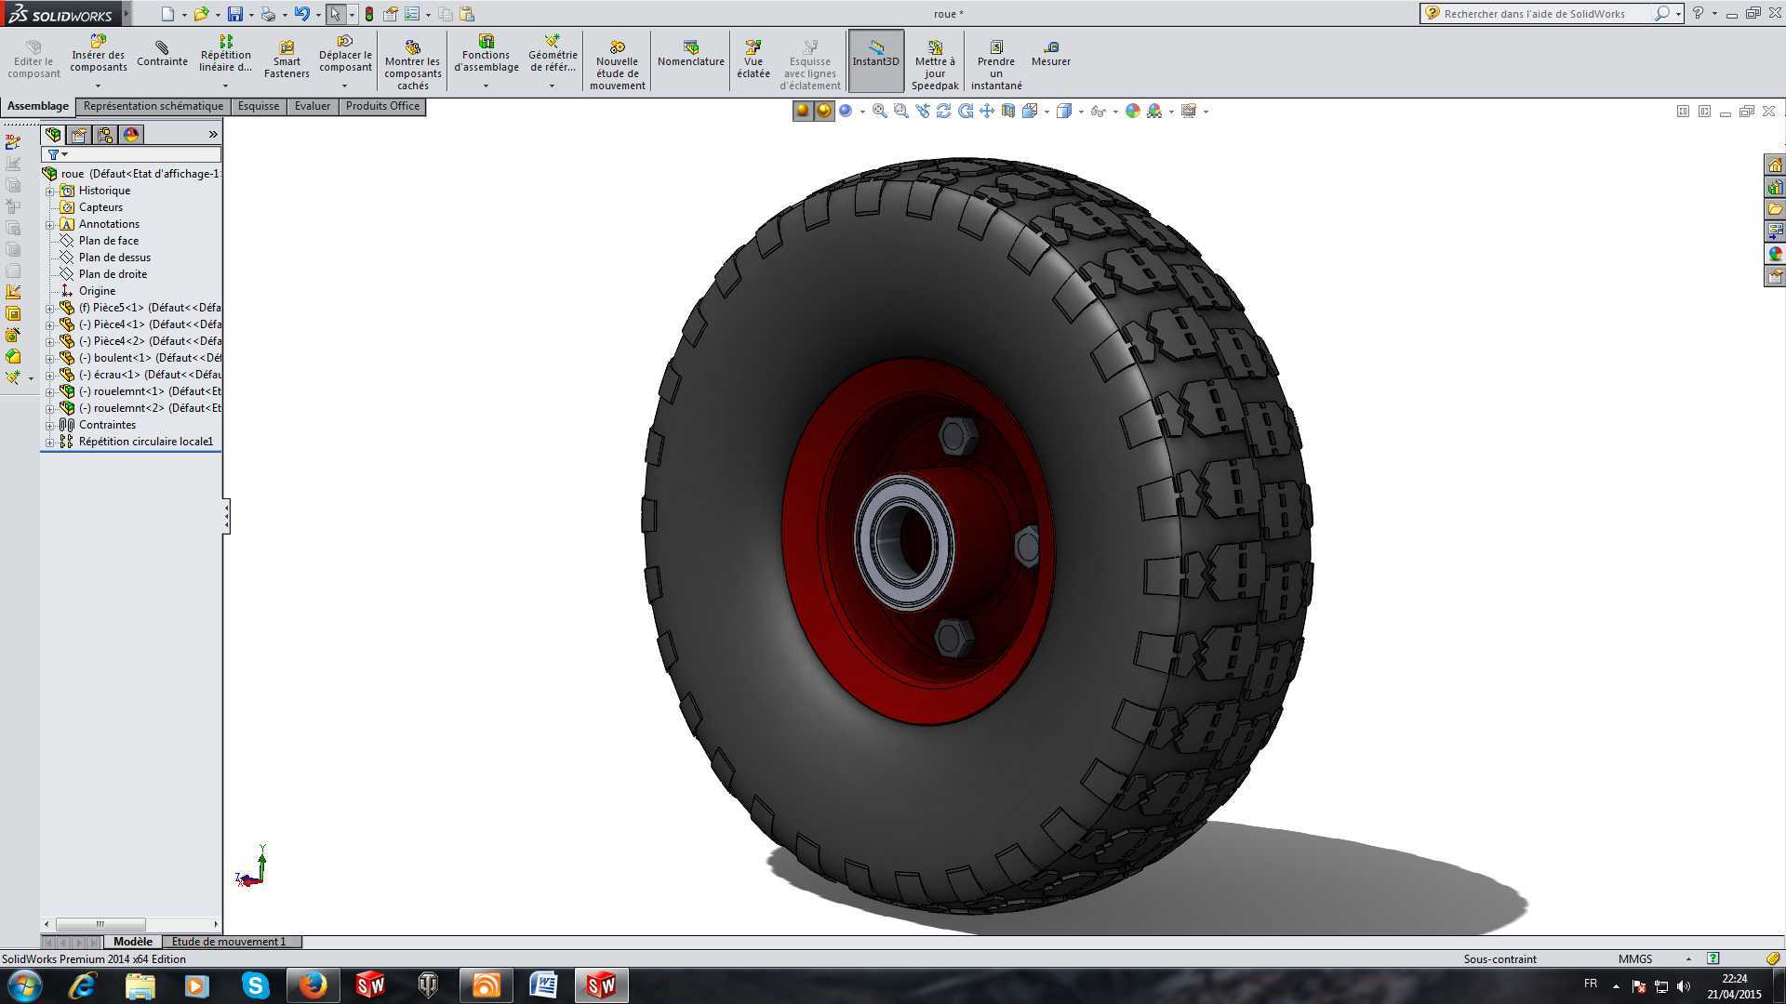Click the FeatureManager filter field
The width and height of the screenshot is (1786, 1004).
(x=131, y=154)
